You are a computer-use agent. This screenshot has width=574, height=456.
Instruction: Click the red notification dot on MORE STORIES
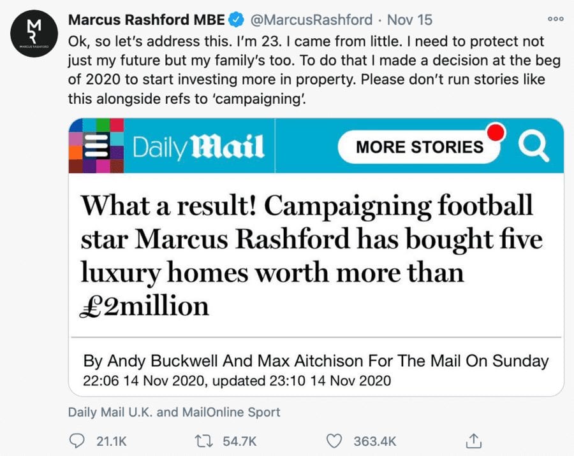click(496, 132)
